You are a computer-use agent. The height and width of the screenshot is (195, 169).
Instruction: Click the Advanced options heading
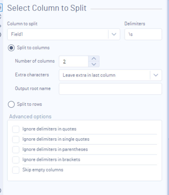tap(30, 117)
